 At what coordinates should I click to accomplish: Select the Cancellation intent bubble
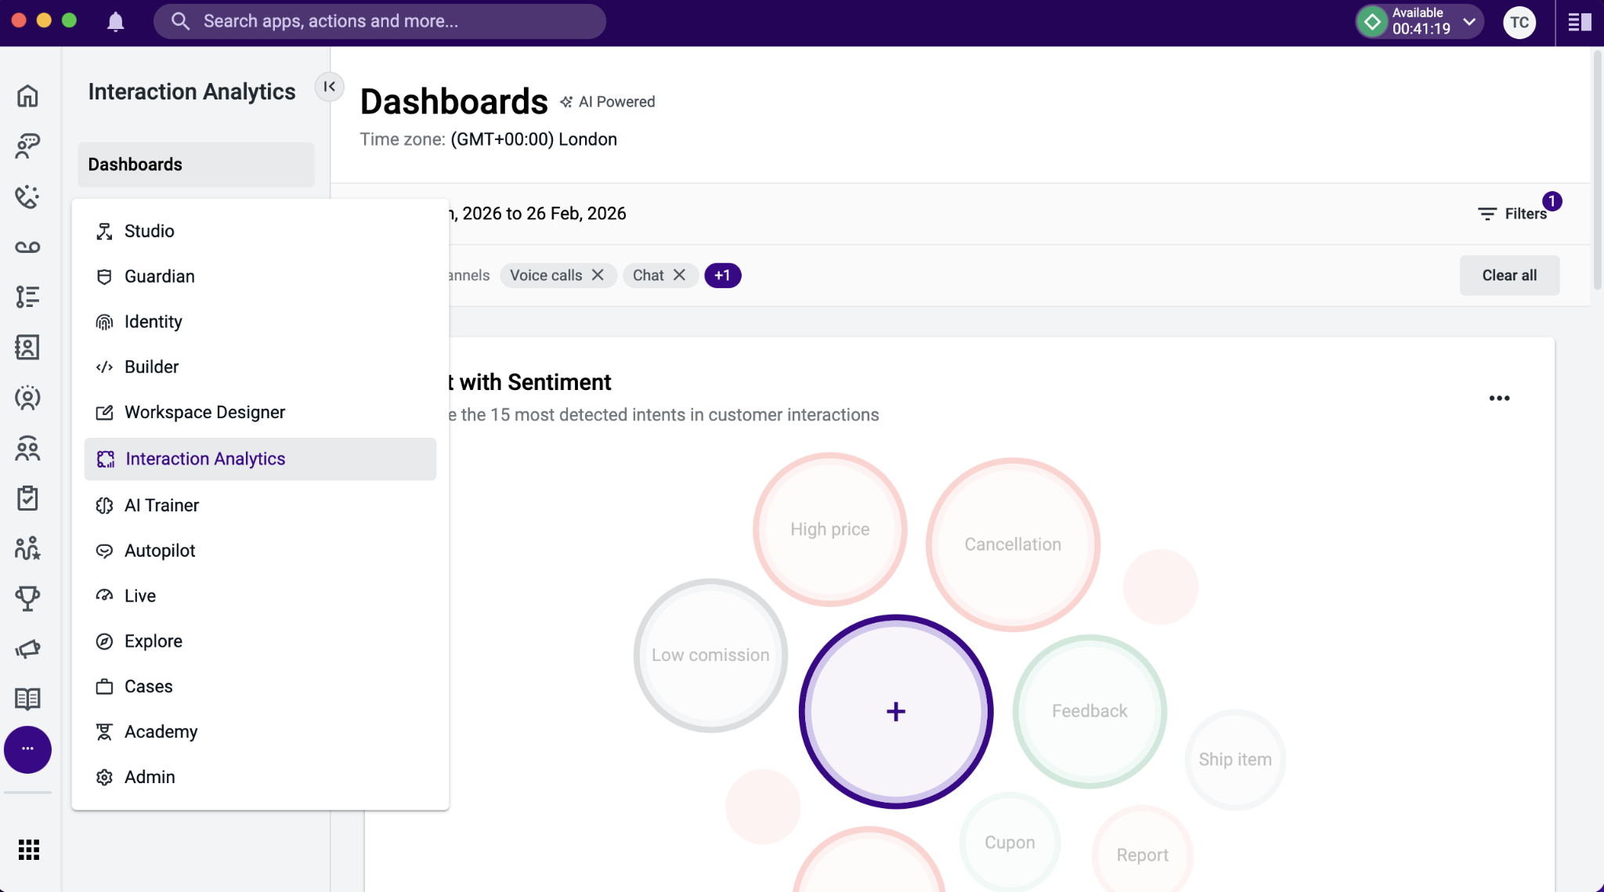(x=1013, y=544)
